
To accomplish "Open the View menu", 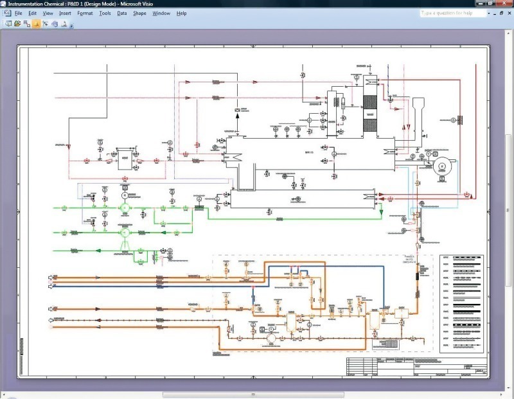I will (48, 13).
